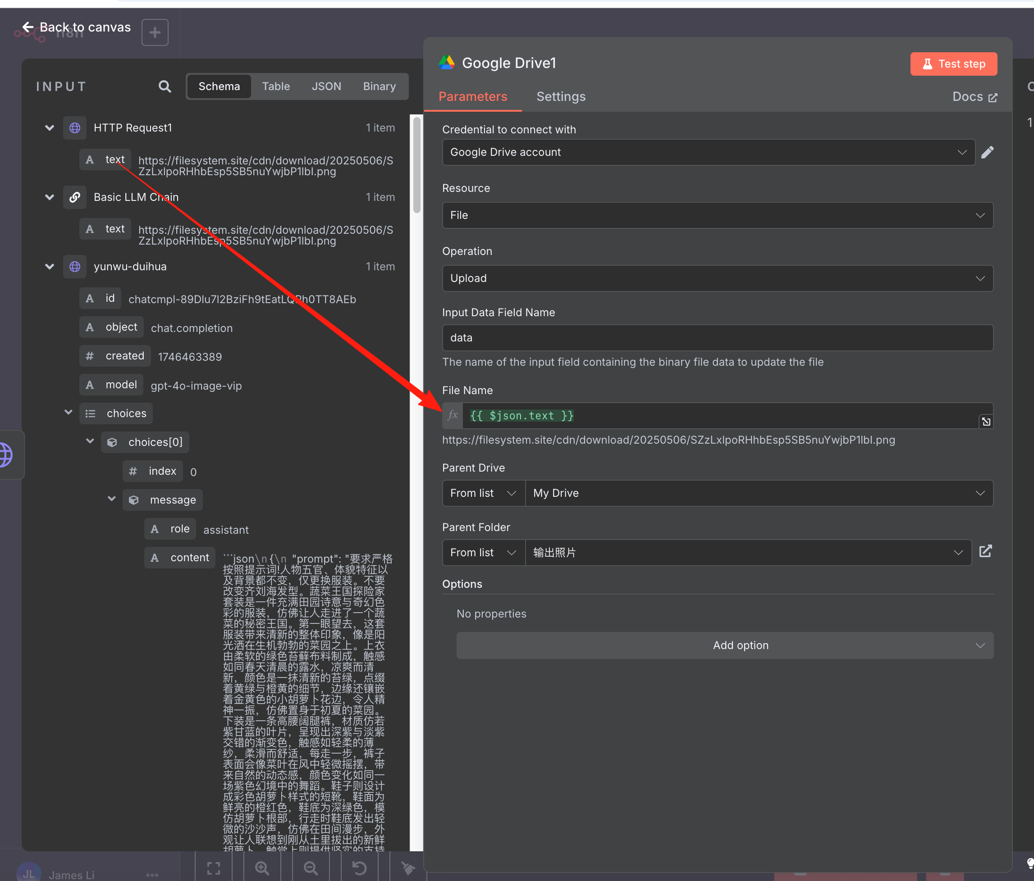Collapse the HTTP Request1 section
Screen dimensions: 1034x881
coord(50,127)
